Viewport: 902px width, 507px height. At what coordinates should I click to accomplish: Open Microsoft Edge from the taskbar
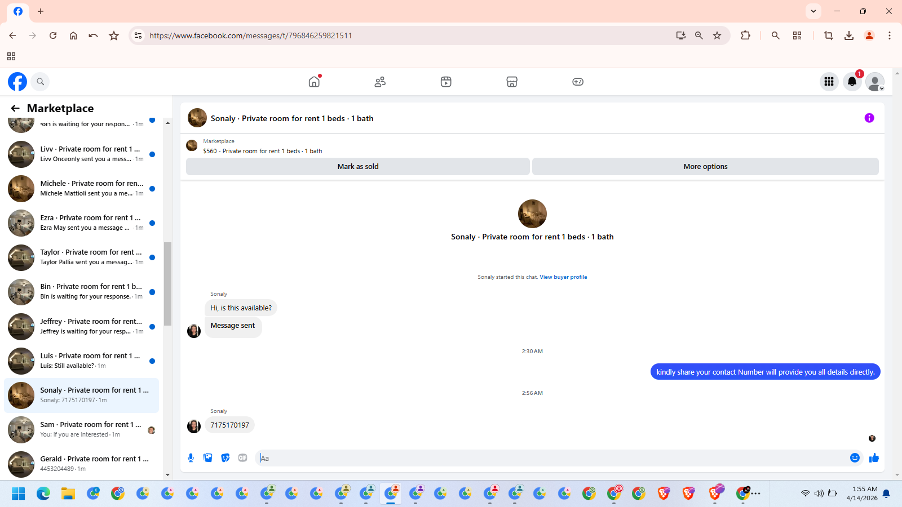pos(43,494)
